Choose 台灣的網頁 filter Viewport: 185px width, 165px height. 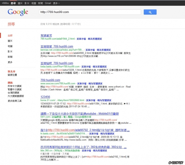[x=14, y=93]
